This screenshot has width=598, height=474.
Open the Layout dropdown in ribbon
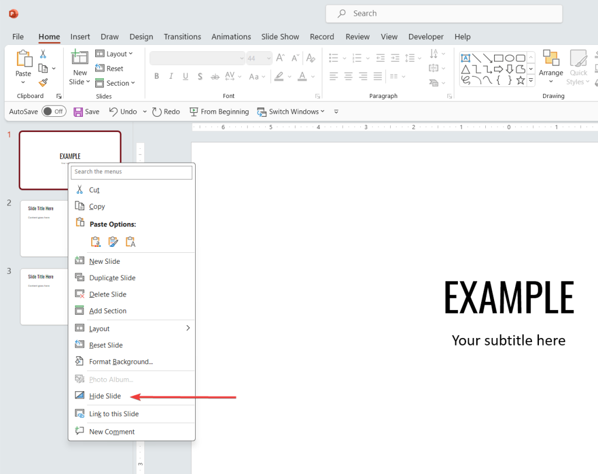[114, 54]
